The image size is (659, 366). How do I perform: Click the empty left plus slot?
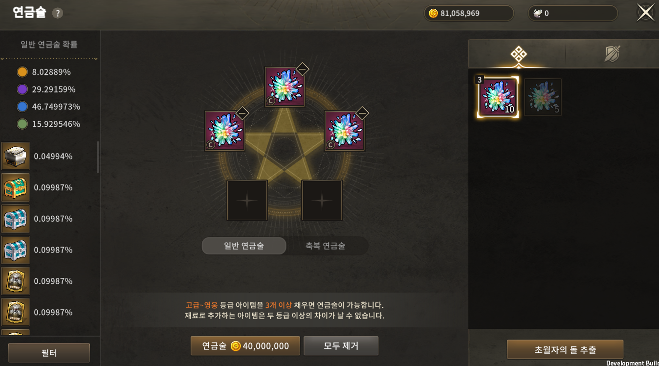click(247, 200)
